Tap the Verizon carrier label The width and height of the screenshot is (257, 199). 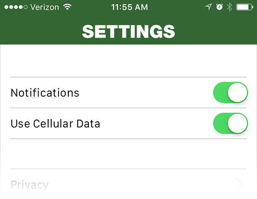click(x=44, y=7)
